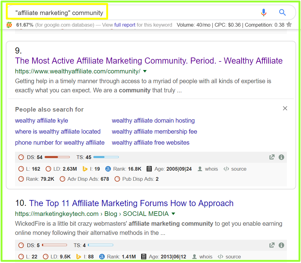The width and height of the screenshot is (301, 263).
Task: Click the DS 5 red progress bar
Action: point(55,245)
